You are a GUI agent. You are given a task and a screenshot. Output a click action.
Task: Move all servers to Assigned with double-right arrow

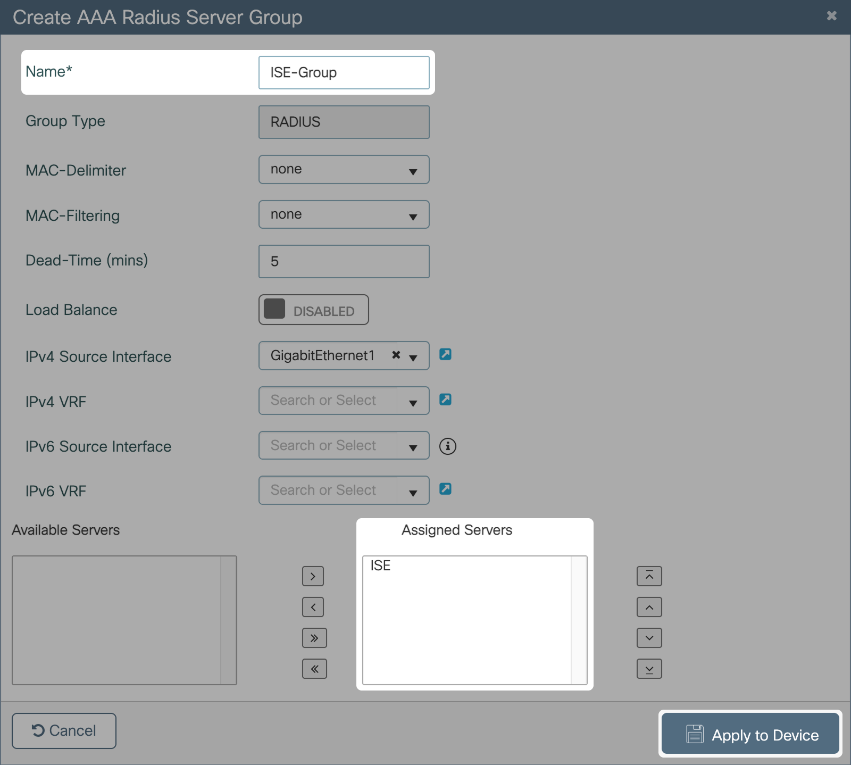[x=314, y=638]
